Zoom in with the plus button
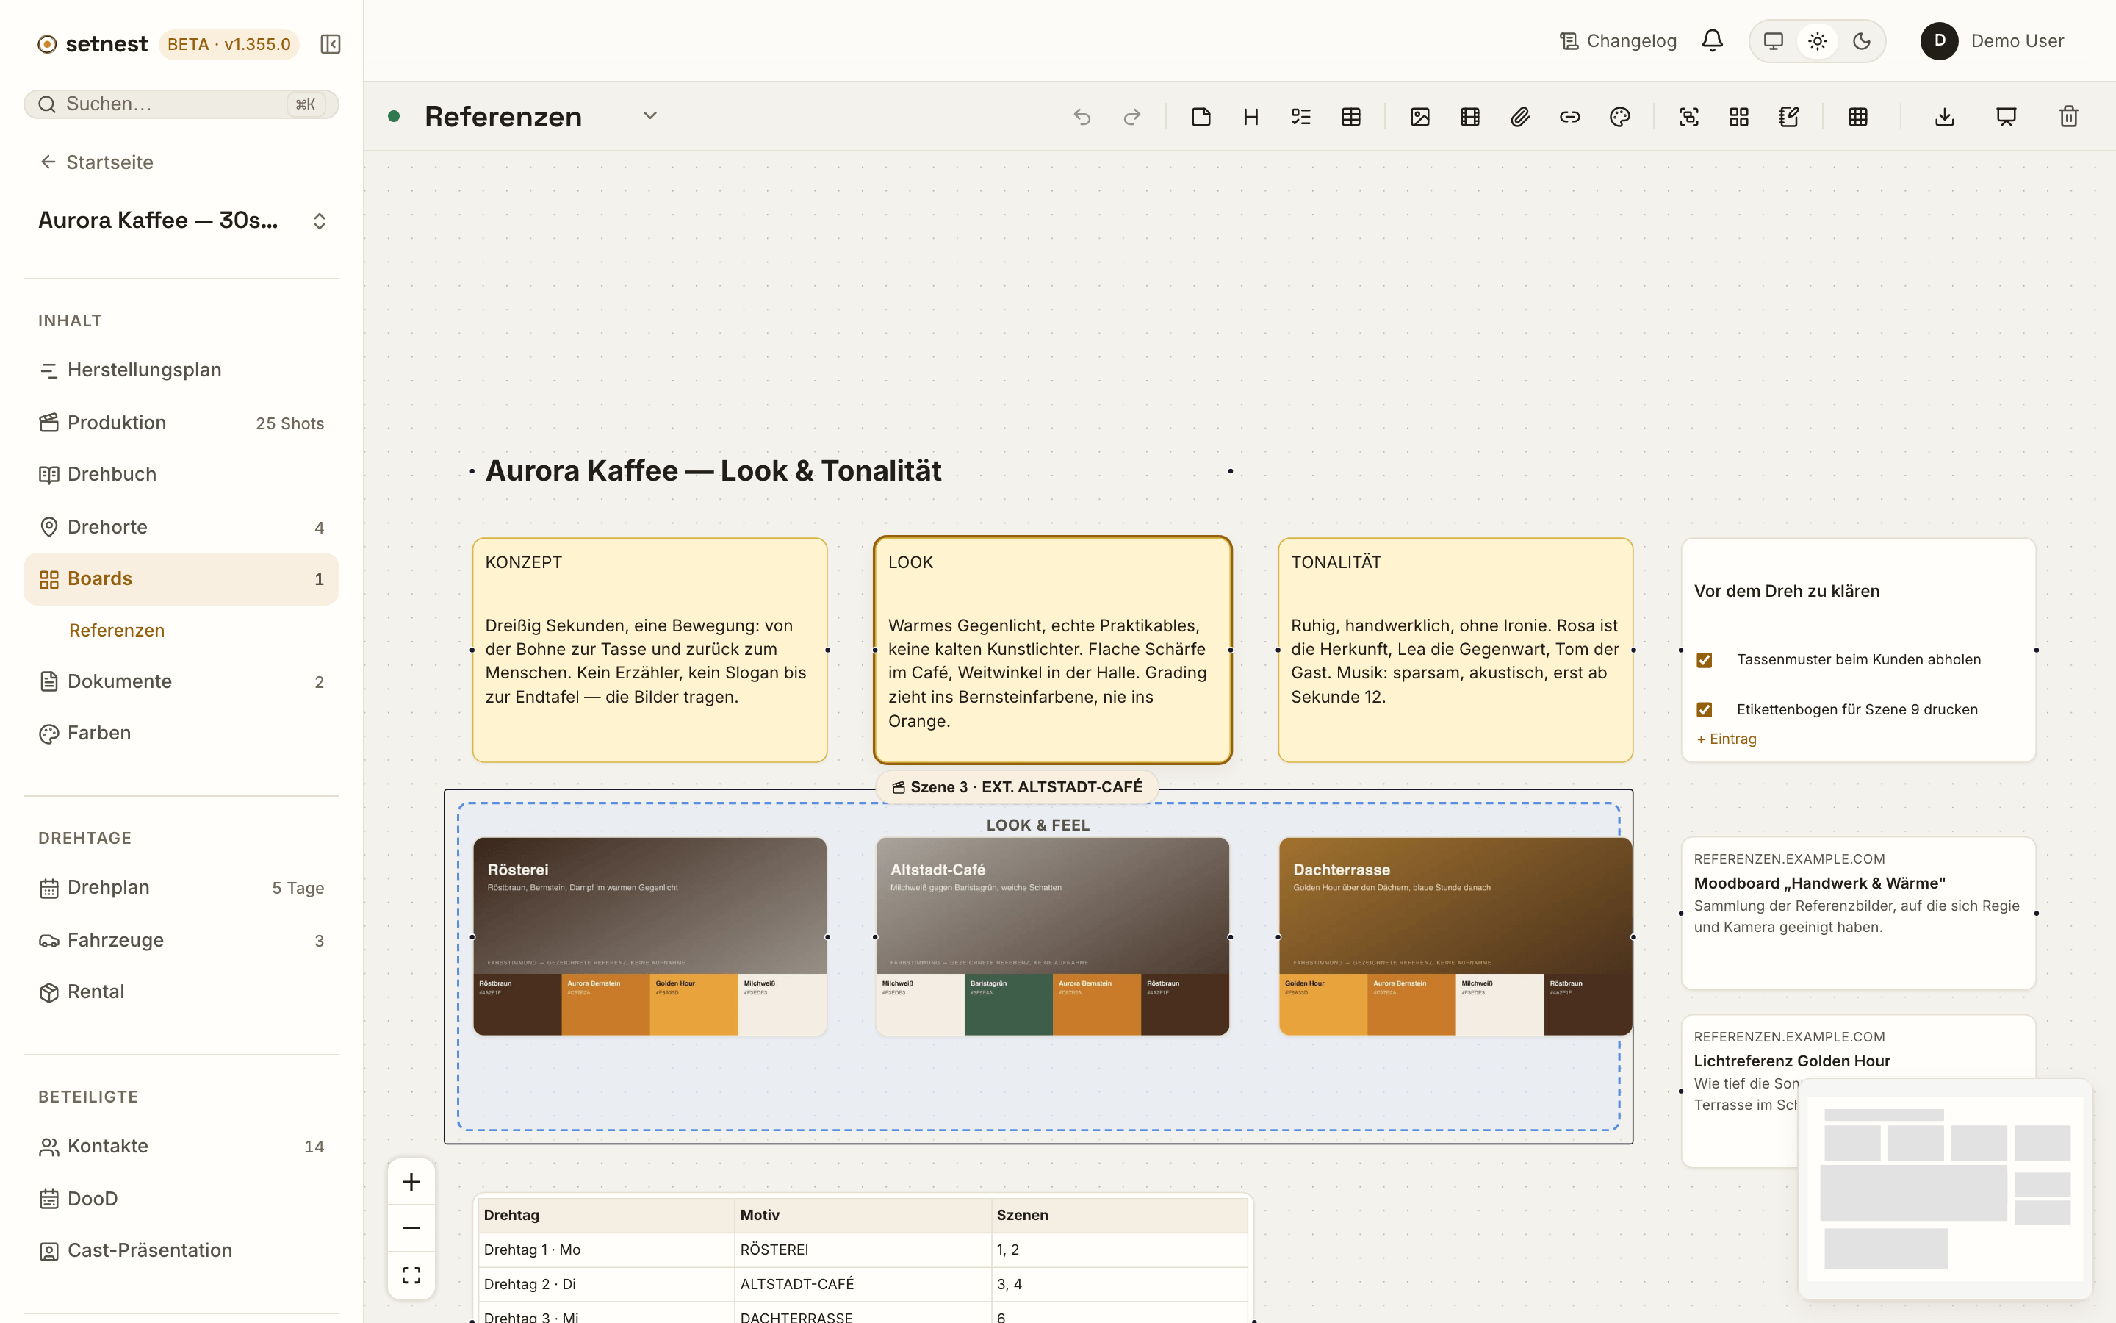The image size is (2116, 1323). click(x=411, y=1182)
